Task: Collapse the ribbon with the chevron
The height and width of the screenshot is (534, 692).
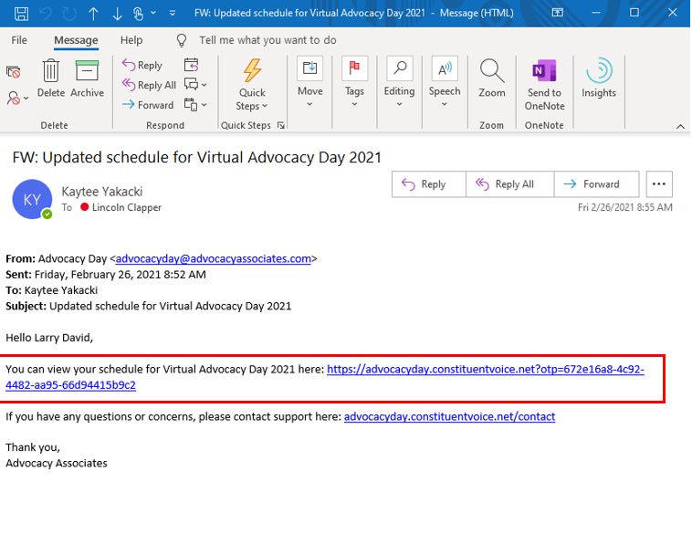Action: point(680,126)
